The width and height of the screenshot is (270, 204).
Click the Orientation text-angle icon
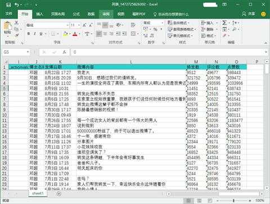(118, 25)
